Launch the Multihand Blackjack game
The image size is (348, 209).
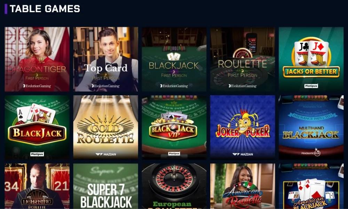coord(311,128)
